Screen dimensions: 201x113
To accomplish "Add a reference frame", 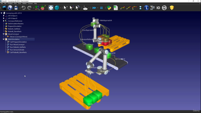I will pyautogui.click(x=37, y=8).
